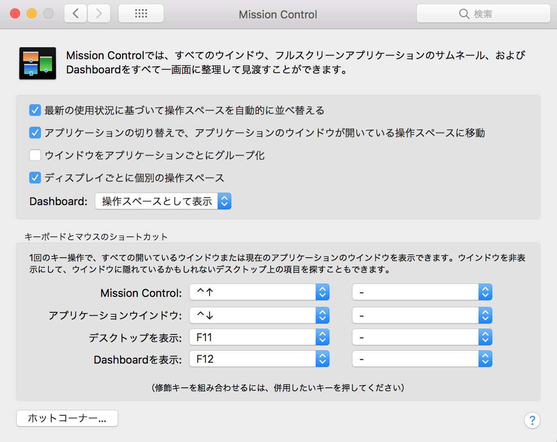Toggle switch-to-space on application switch checkbox
Viewport: 557px width, 442px height.
(35, 133)
